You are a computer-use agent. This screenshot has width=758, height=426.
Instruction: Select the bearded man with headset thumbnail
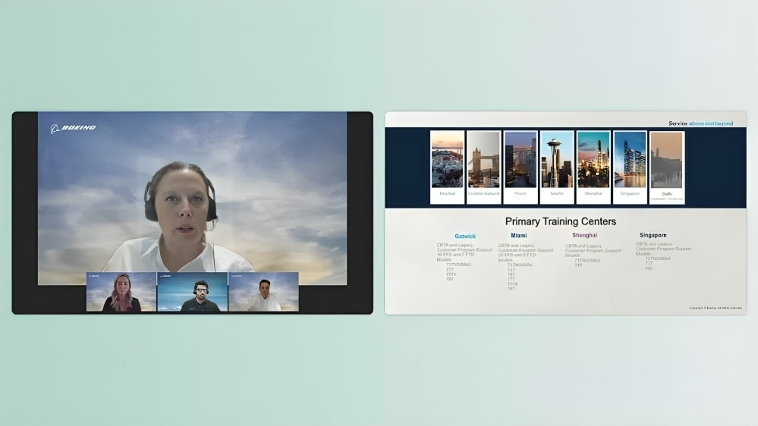point(193,292)
